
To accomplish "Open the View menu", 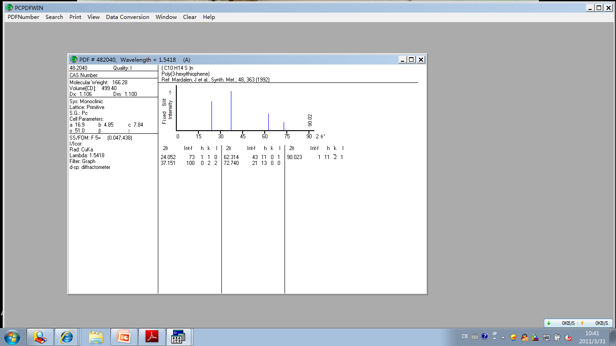I will 93,17.
